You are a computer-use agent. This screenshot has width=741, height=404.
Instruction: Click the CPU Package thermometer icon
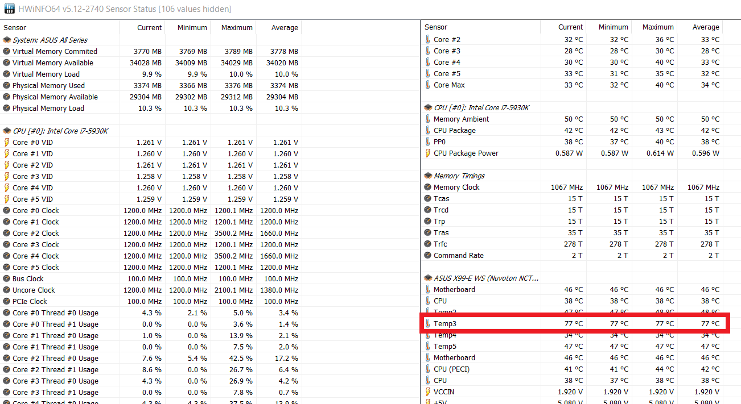[428, 130]
